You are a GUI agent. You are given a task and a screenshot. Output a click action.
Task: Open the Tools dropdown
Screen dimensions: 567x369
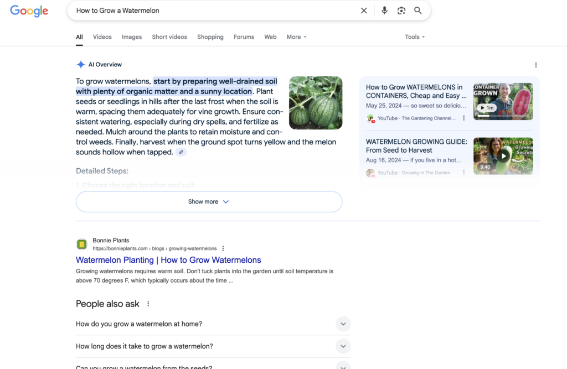(415, 37)
